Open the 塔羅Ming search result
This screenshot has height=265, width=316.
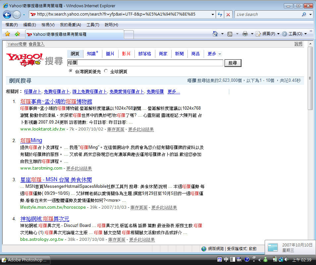click(x=31, y=140)
